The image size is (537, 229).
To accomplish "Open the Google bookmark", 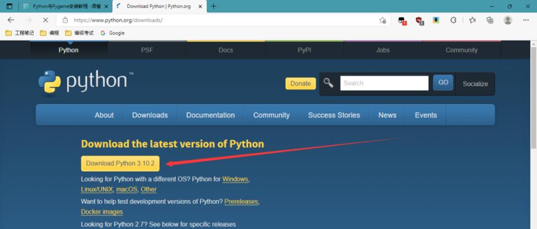I will point(112,33).
